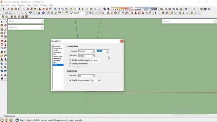Viewport: 217px width, 122px height.
Task: Open the File menu
Action: (2, 5)
